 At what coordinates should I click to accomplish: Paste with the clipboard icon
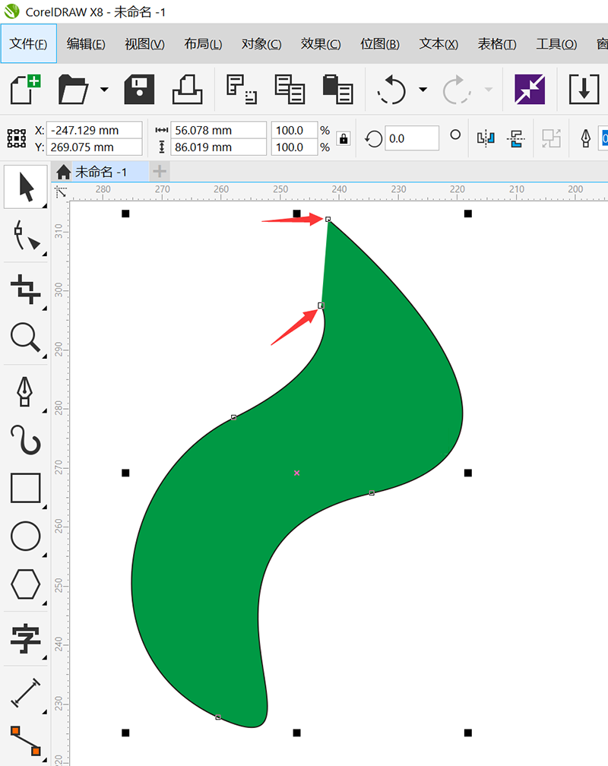point(337,90)
